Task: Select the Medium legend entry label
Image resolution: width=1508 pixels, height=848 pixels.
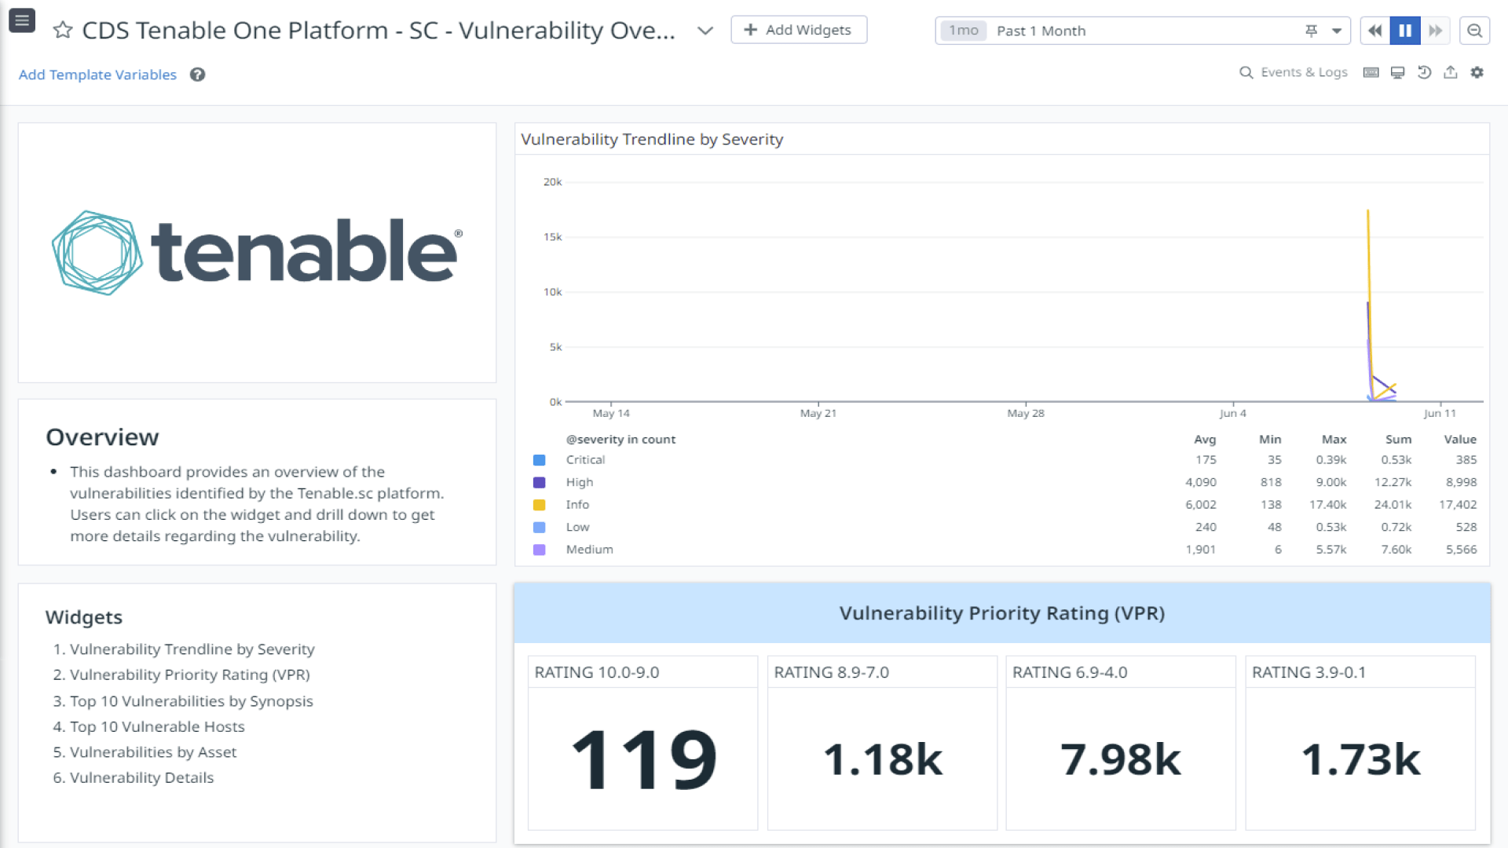Action: pyautogui.click(x=589, y=550)
